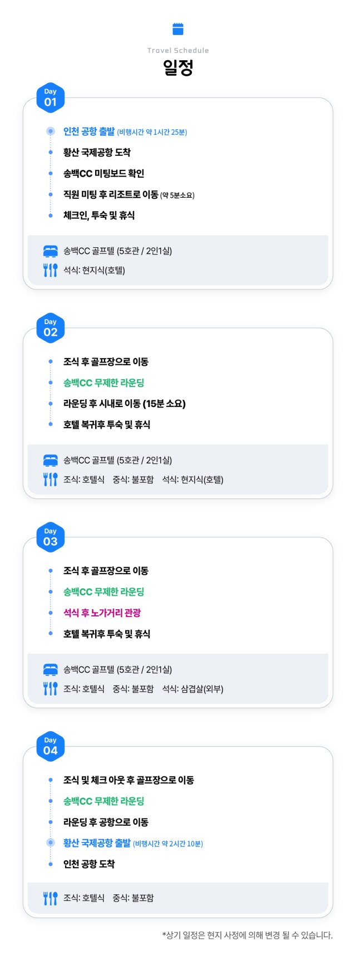Click Day 04 송백CC 무제한 라운딩 text
The image size is (356, 955).
[x=104, y=801]
